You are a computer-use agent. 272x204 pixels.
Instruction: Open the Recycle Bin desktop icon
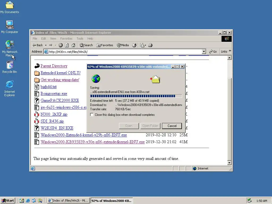(10, 67)
